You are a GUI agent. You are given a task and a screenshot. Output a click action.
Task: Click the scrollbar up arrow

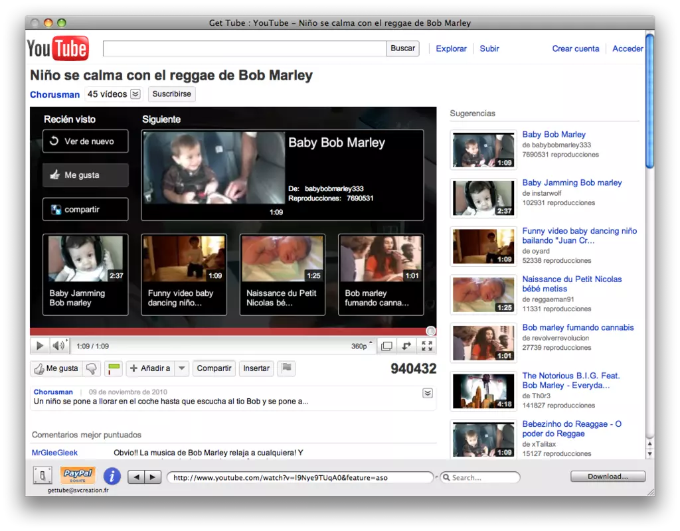pyautogui.click(x=649, y=443)
